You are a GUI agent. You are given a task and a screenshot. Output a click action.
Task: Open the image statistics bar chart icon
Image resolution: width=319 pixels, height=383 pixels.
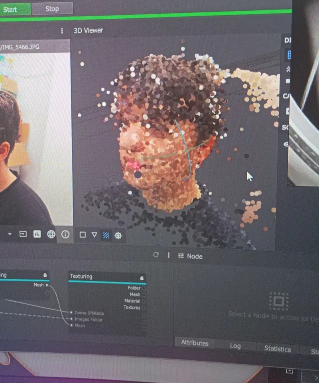coord(37,234)
